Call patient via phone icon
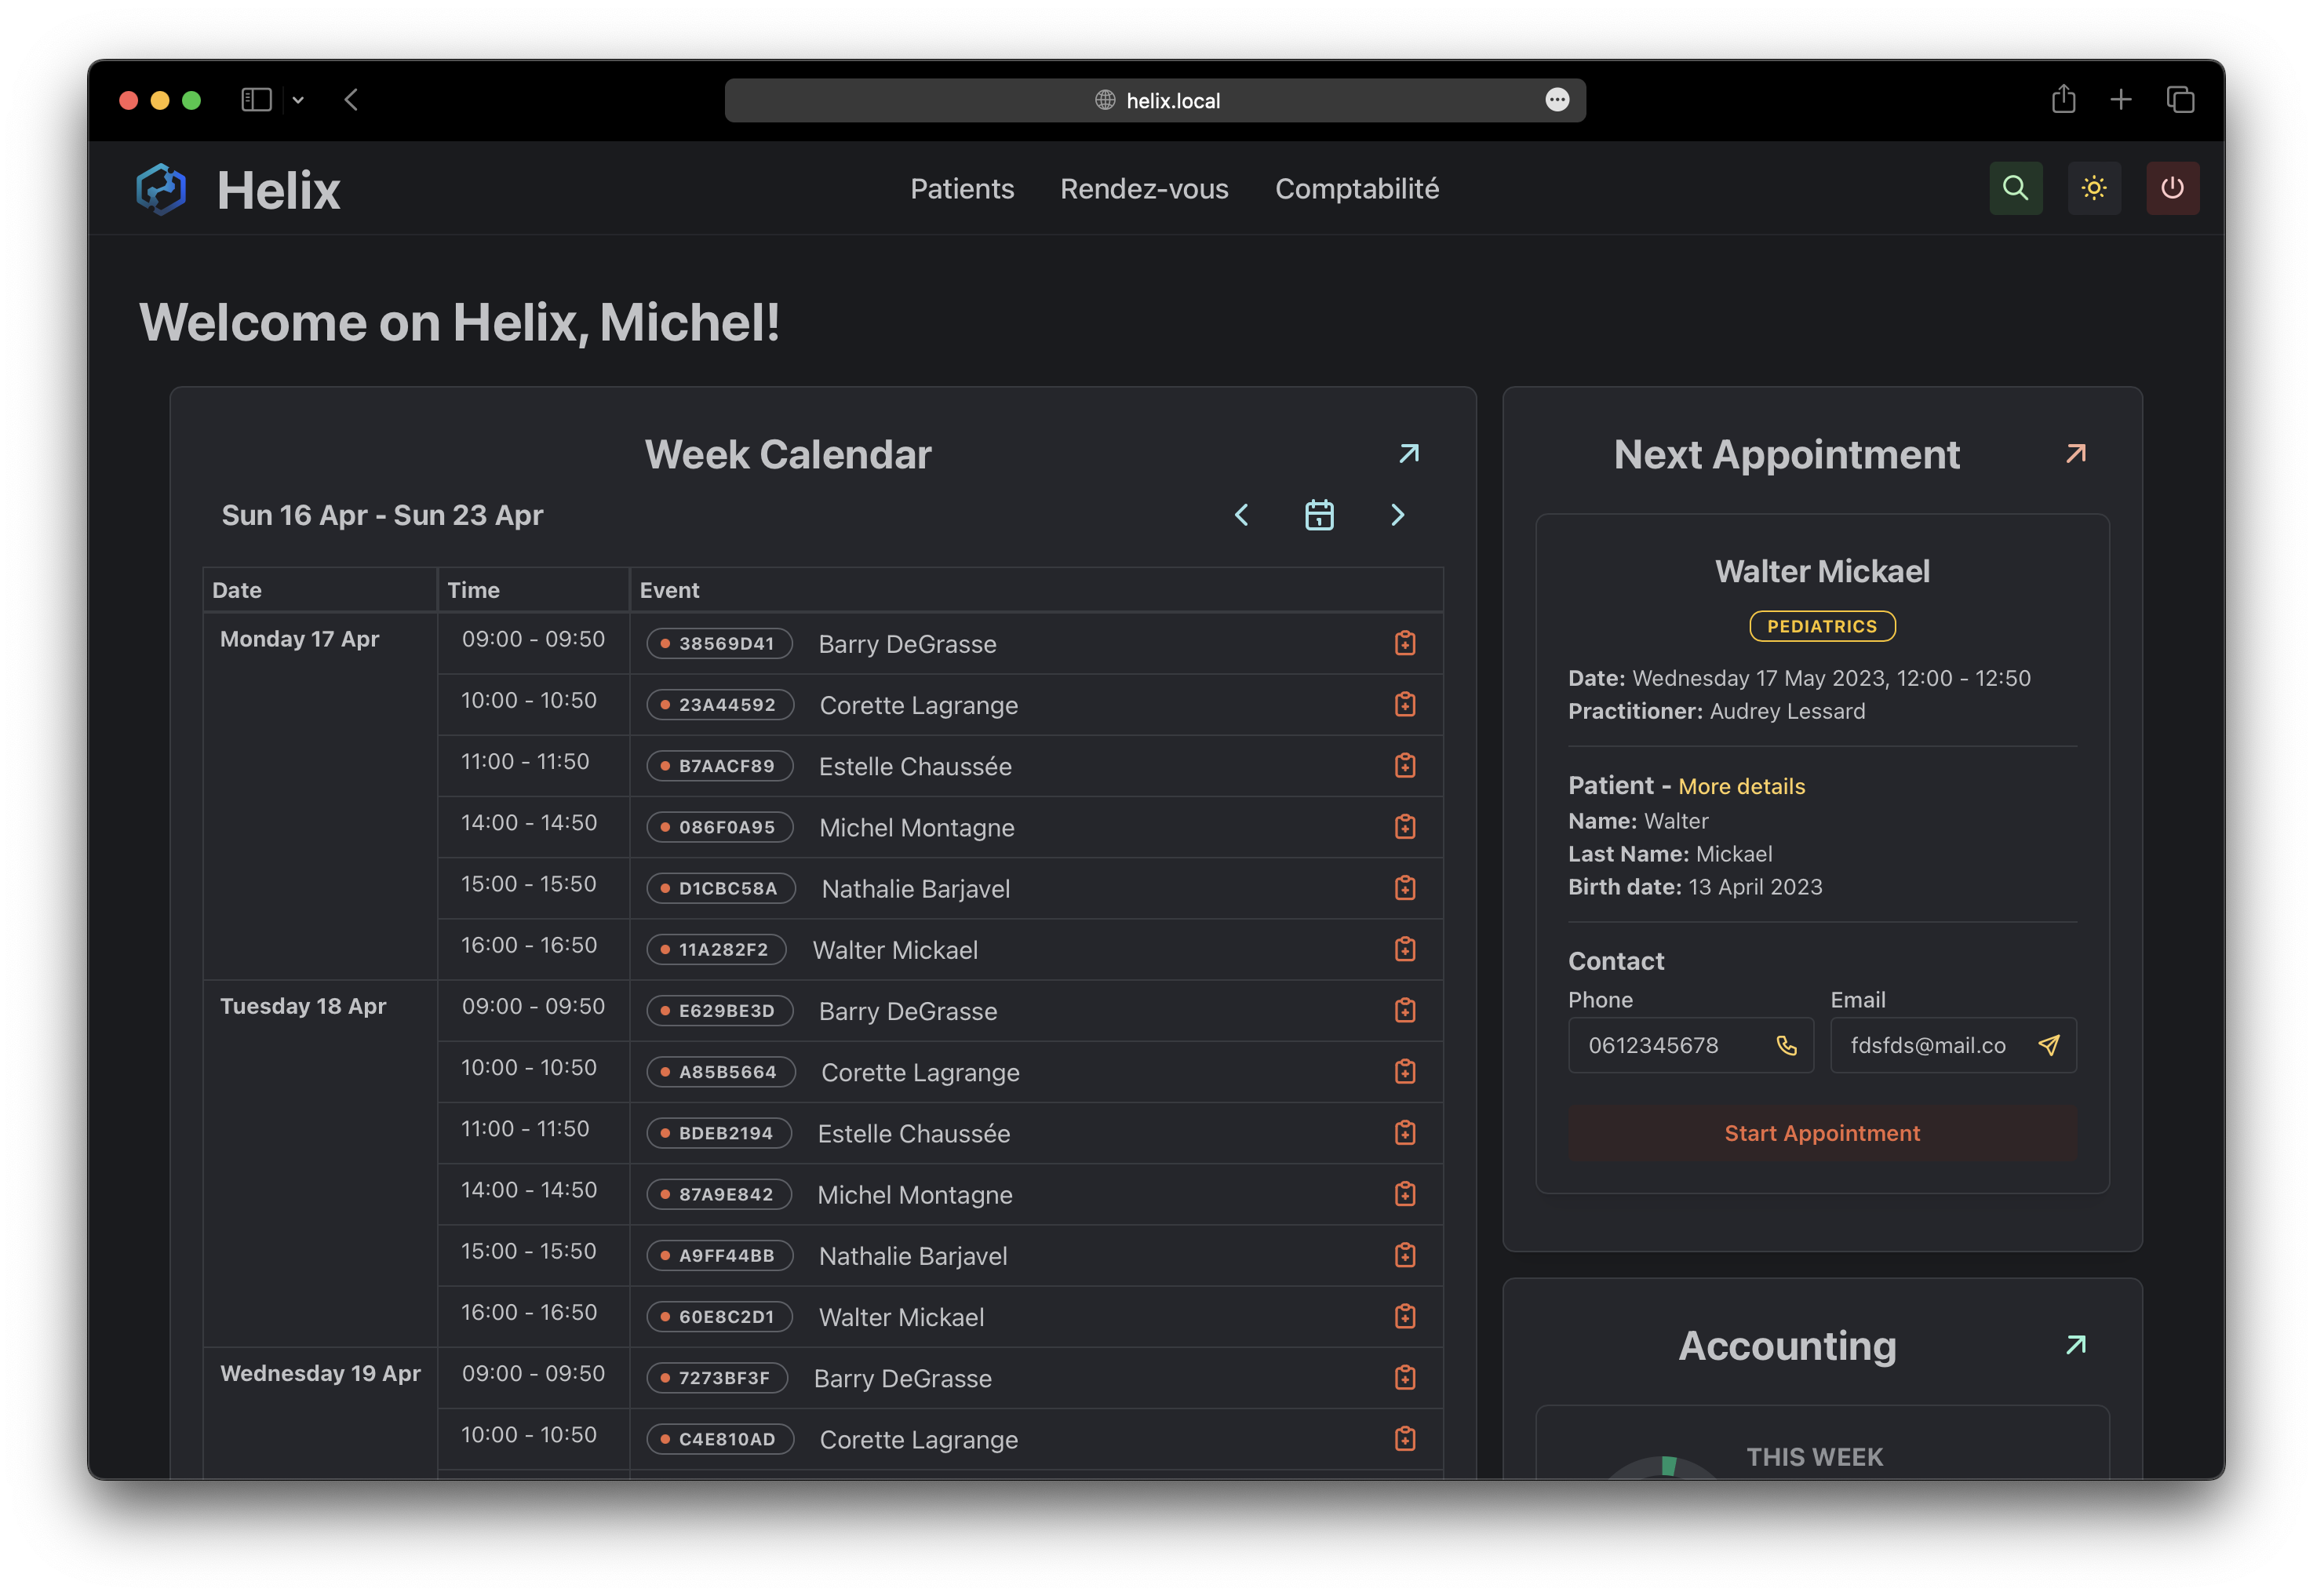The width and height of the screenshot is (2313, 1596). click(x=1786, y=1045)
